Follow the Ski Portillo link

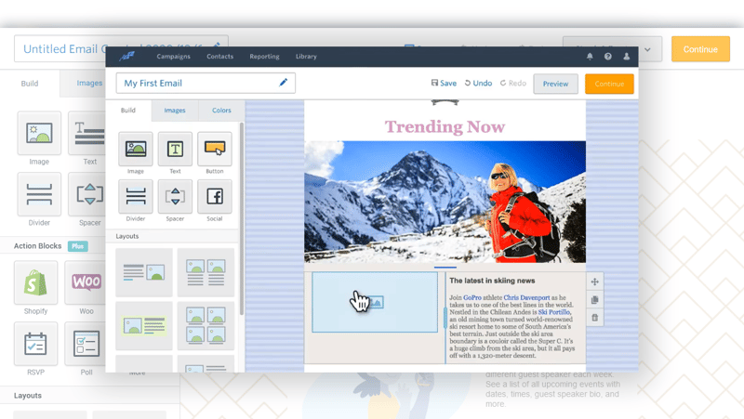pyautogui.click(x=553, y=312)
